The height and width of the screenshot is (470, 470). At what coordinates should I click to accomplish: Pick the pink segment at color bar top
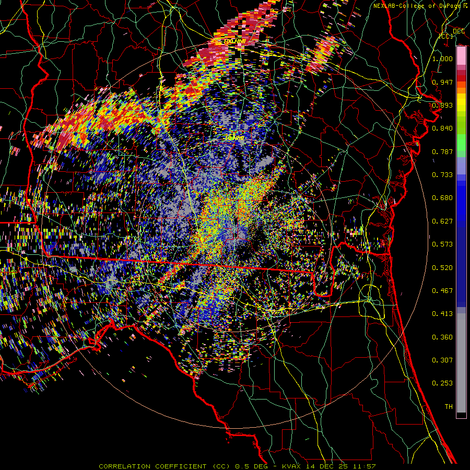pos(461,56)
